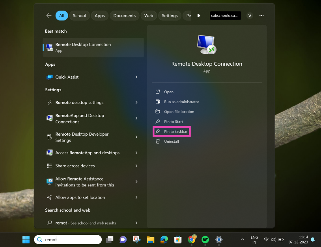The image size is (321, 247).
Task: Launch Google Chrome from the taskbar
Action: click(192, 240)
